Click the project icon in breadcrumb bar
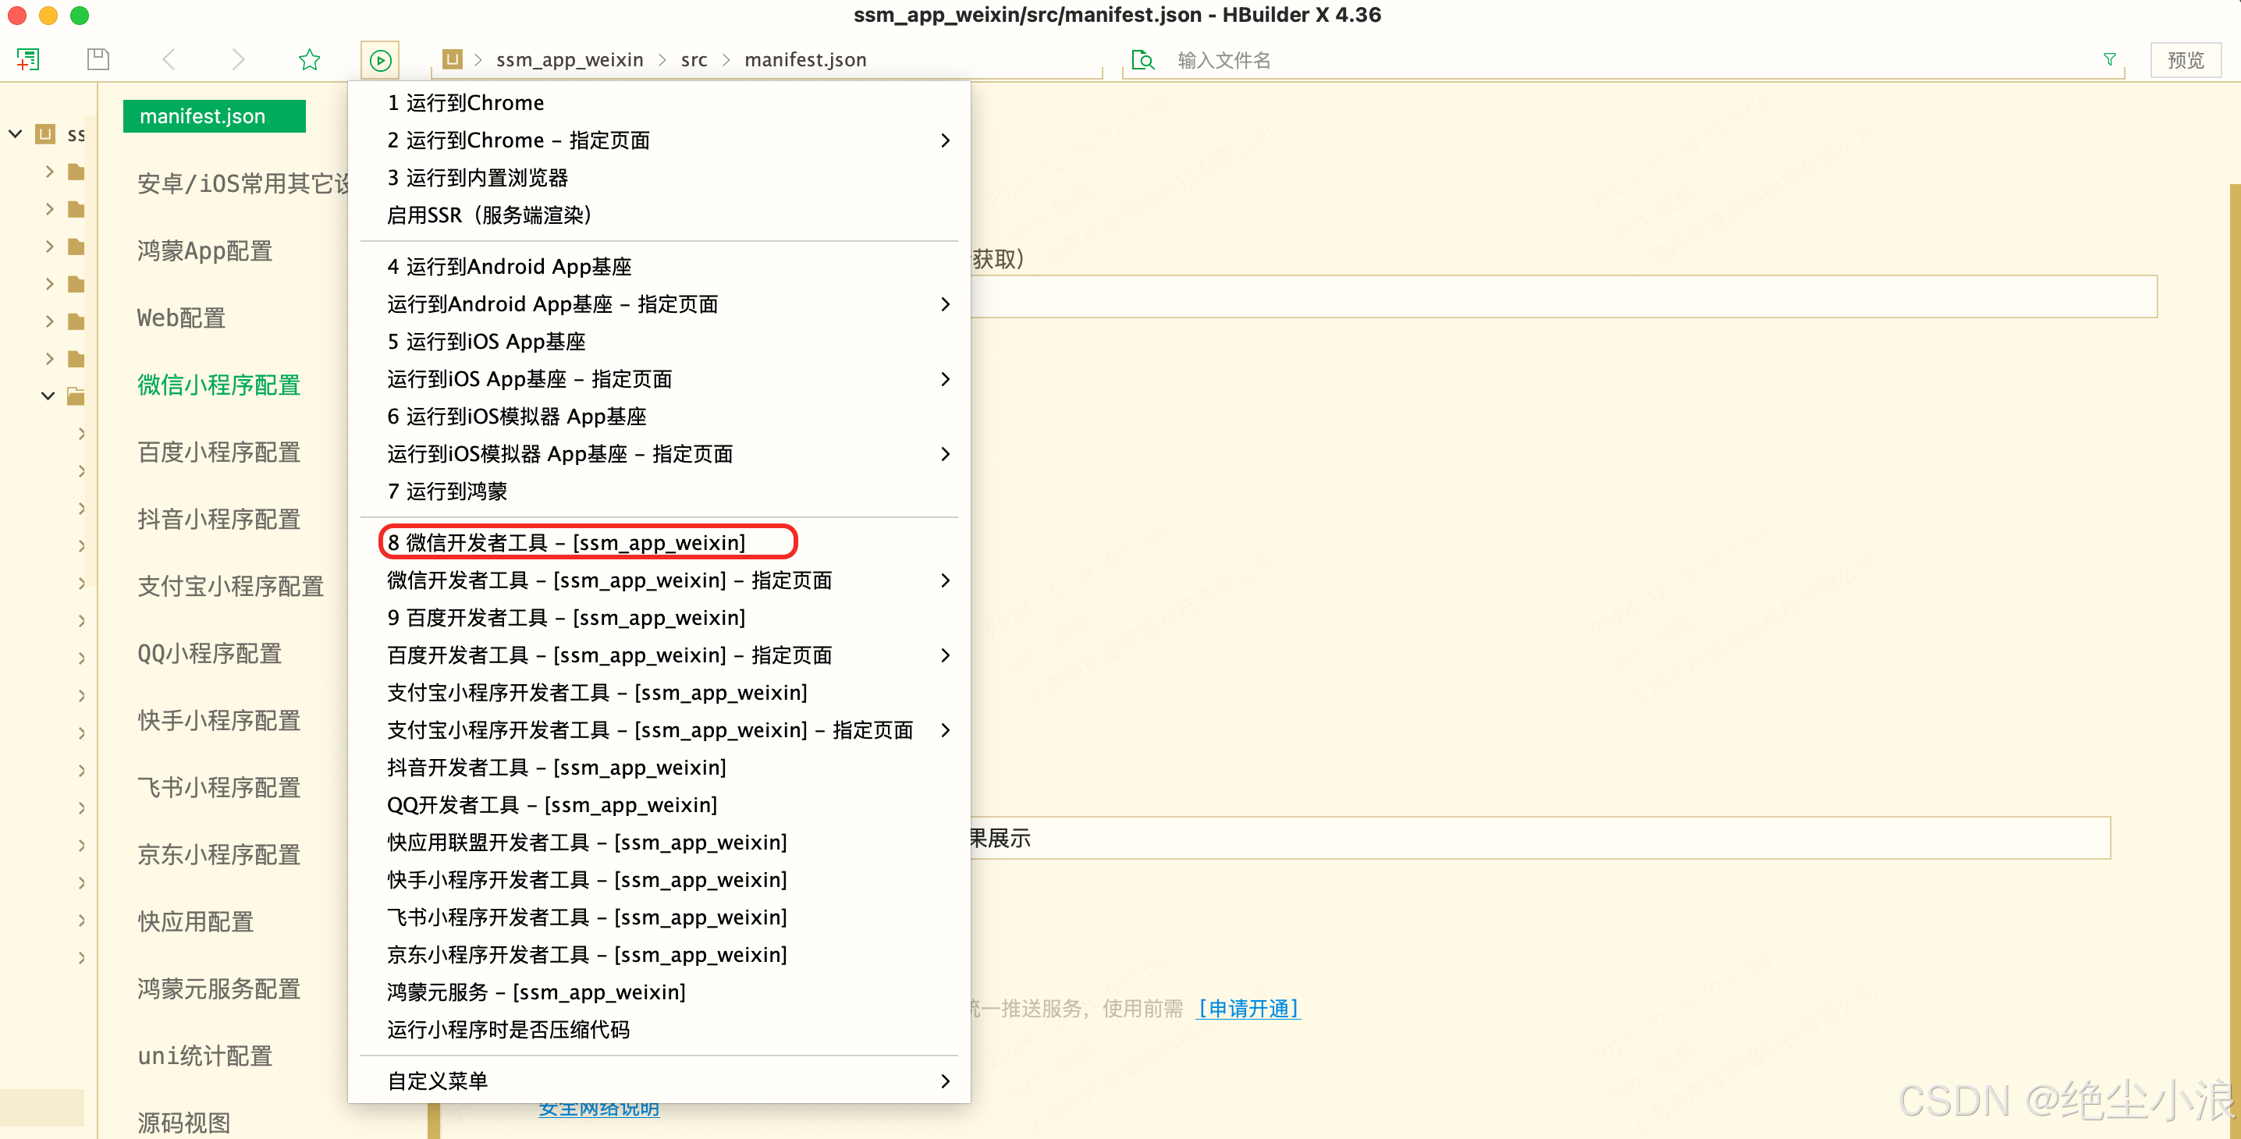Screen dimensions: 2241x1139 [x=453, y=59]
